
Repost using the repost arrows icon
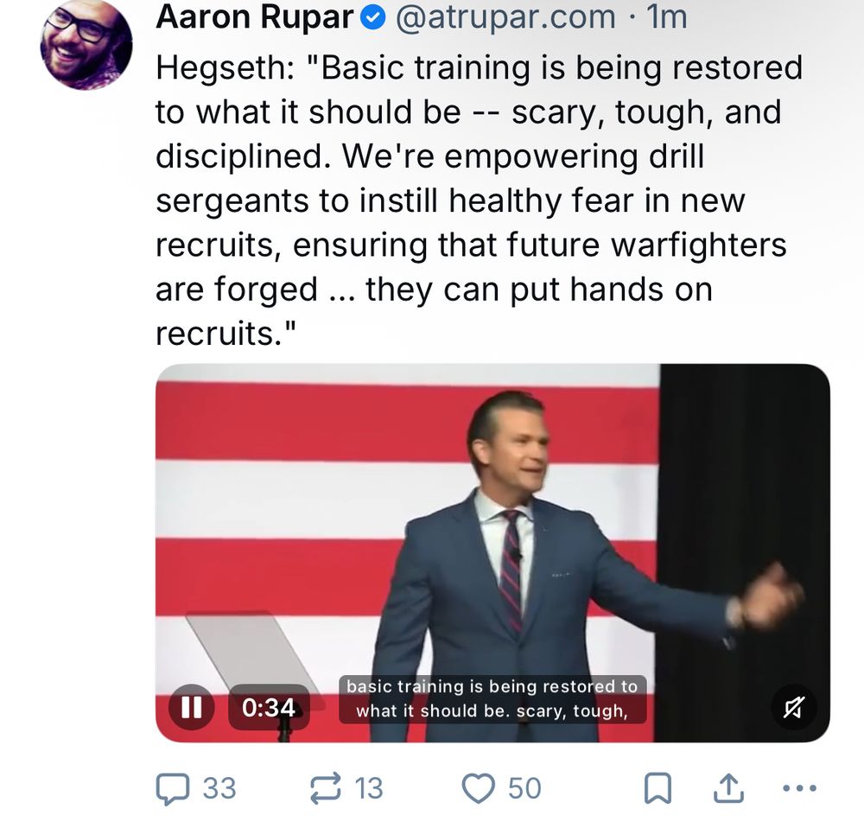click(325, 788)
